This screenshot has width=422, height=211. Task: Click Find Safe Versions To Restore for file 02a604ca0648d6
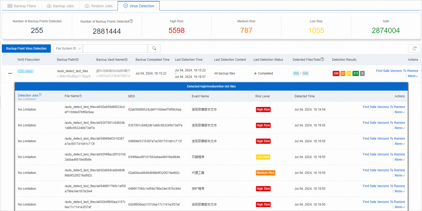pyautogui.click(x=384, y=170)
